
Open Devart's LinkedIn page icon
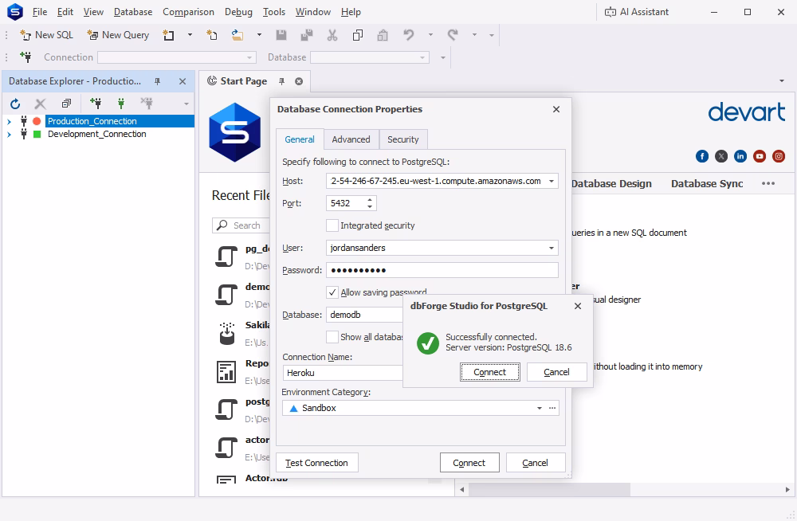click(740, 156)
